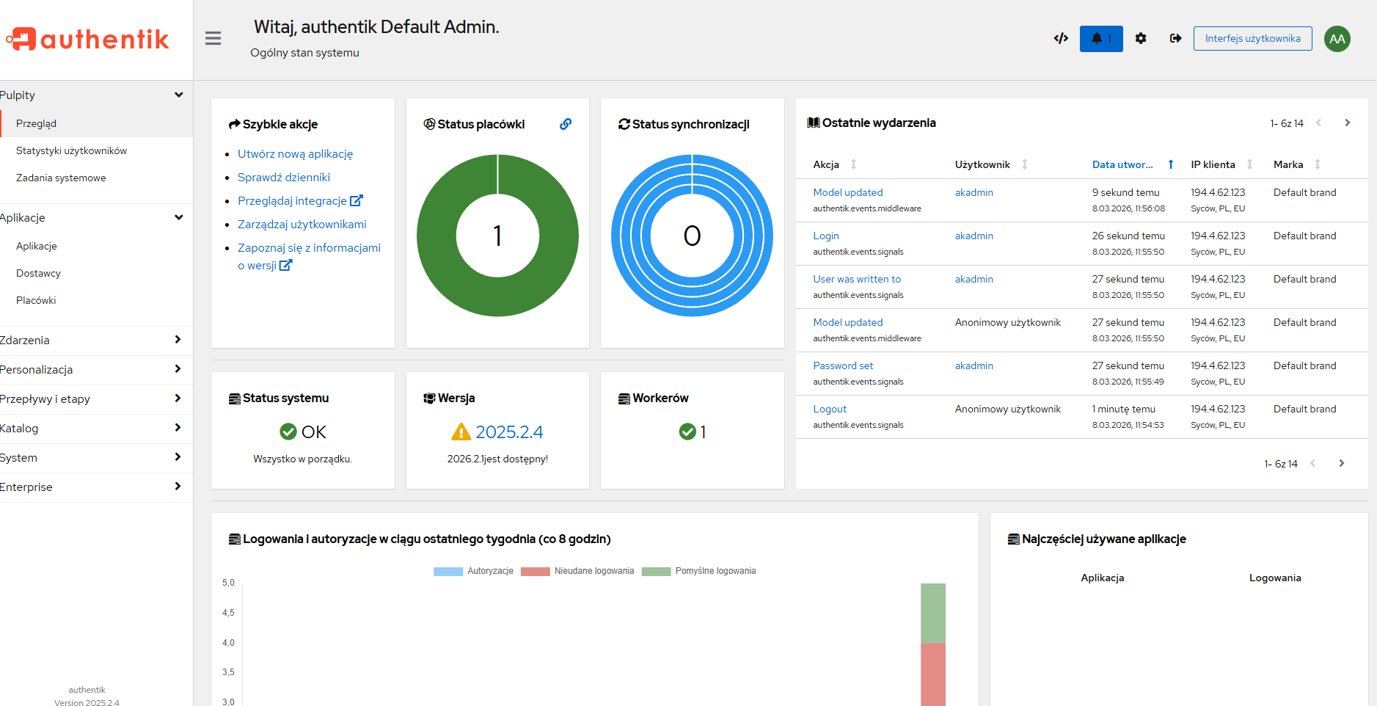The height and width of the screenshot is (706, 1377).
Task: Click the Workerów green checkmark icon
Action: click(687, 432)
